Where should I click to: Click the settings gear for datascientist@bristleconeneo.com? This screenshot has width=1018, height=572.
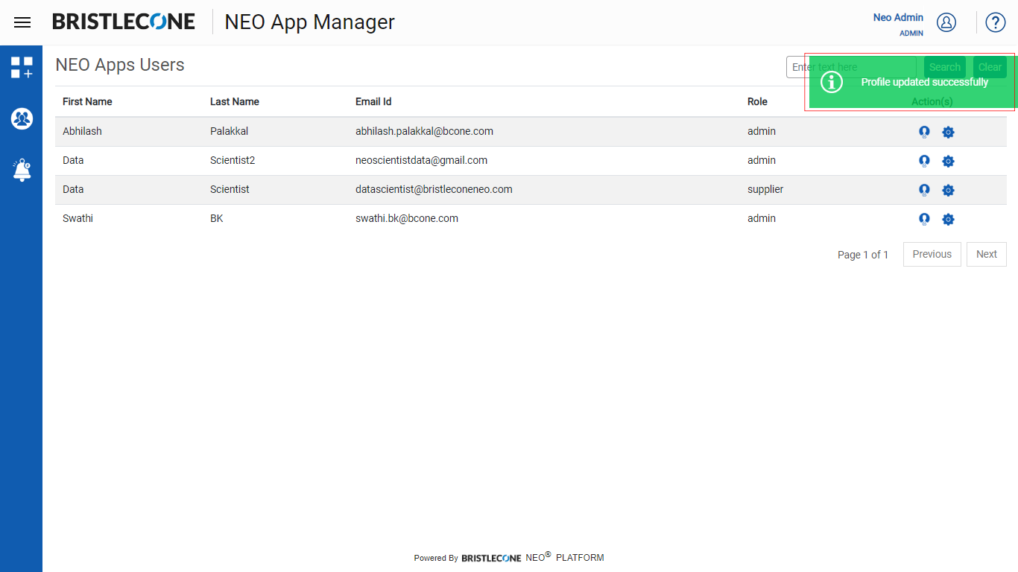coord(948,190)
